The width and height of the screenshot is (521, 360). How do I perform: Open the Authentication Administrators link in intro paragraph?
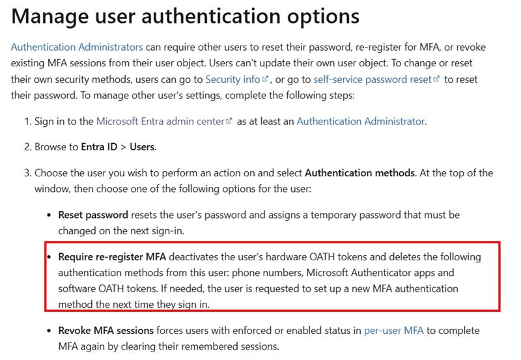(x=77, y=47)
